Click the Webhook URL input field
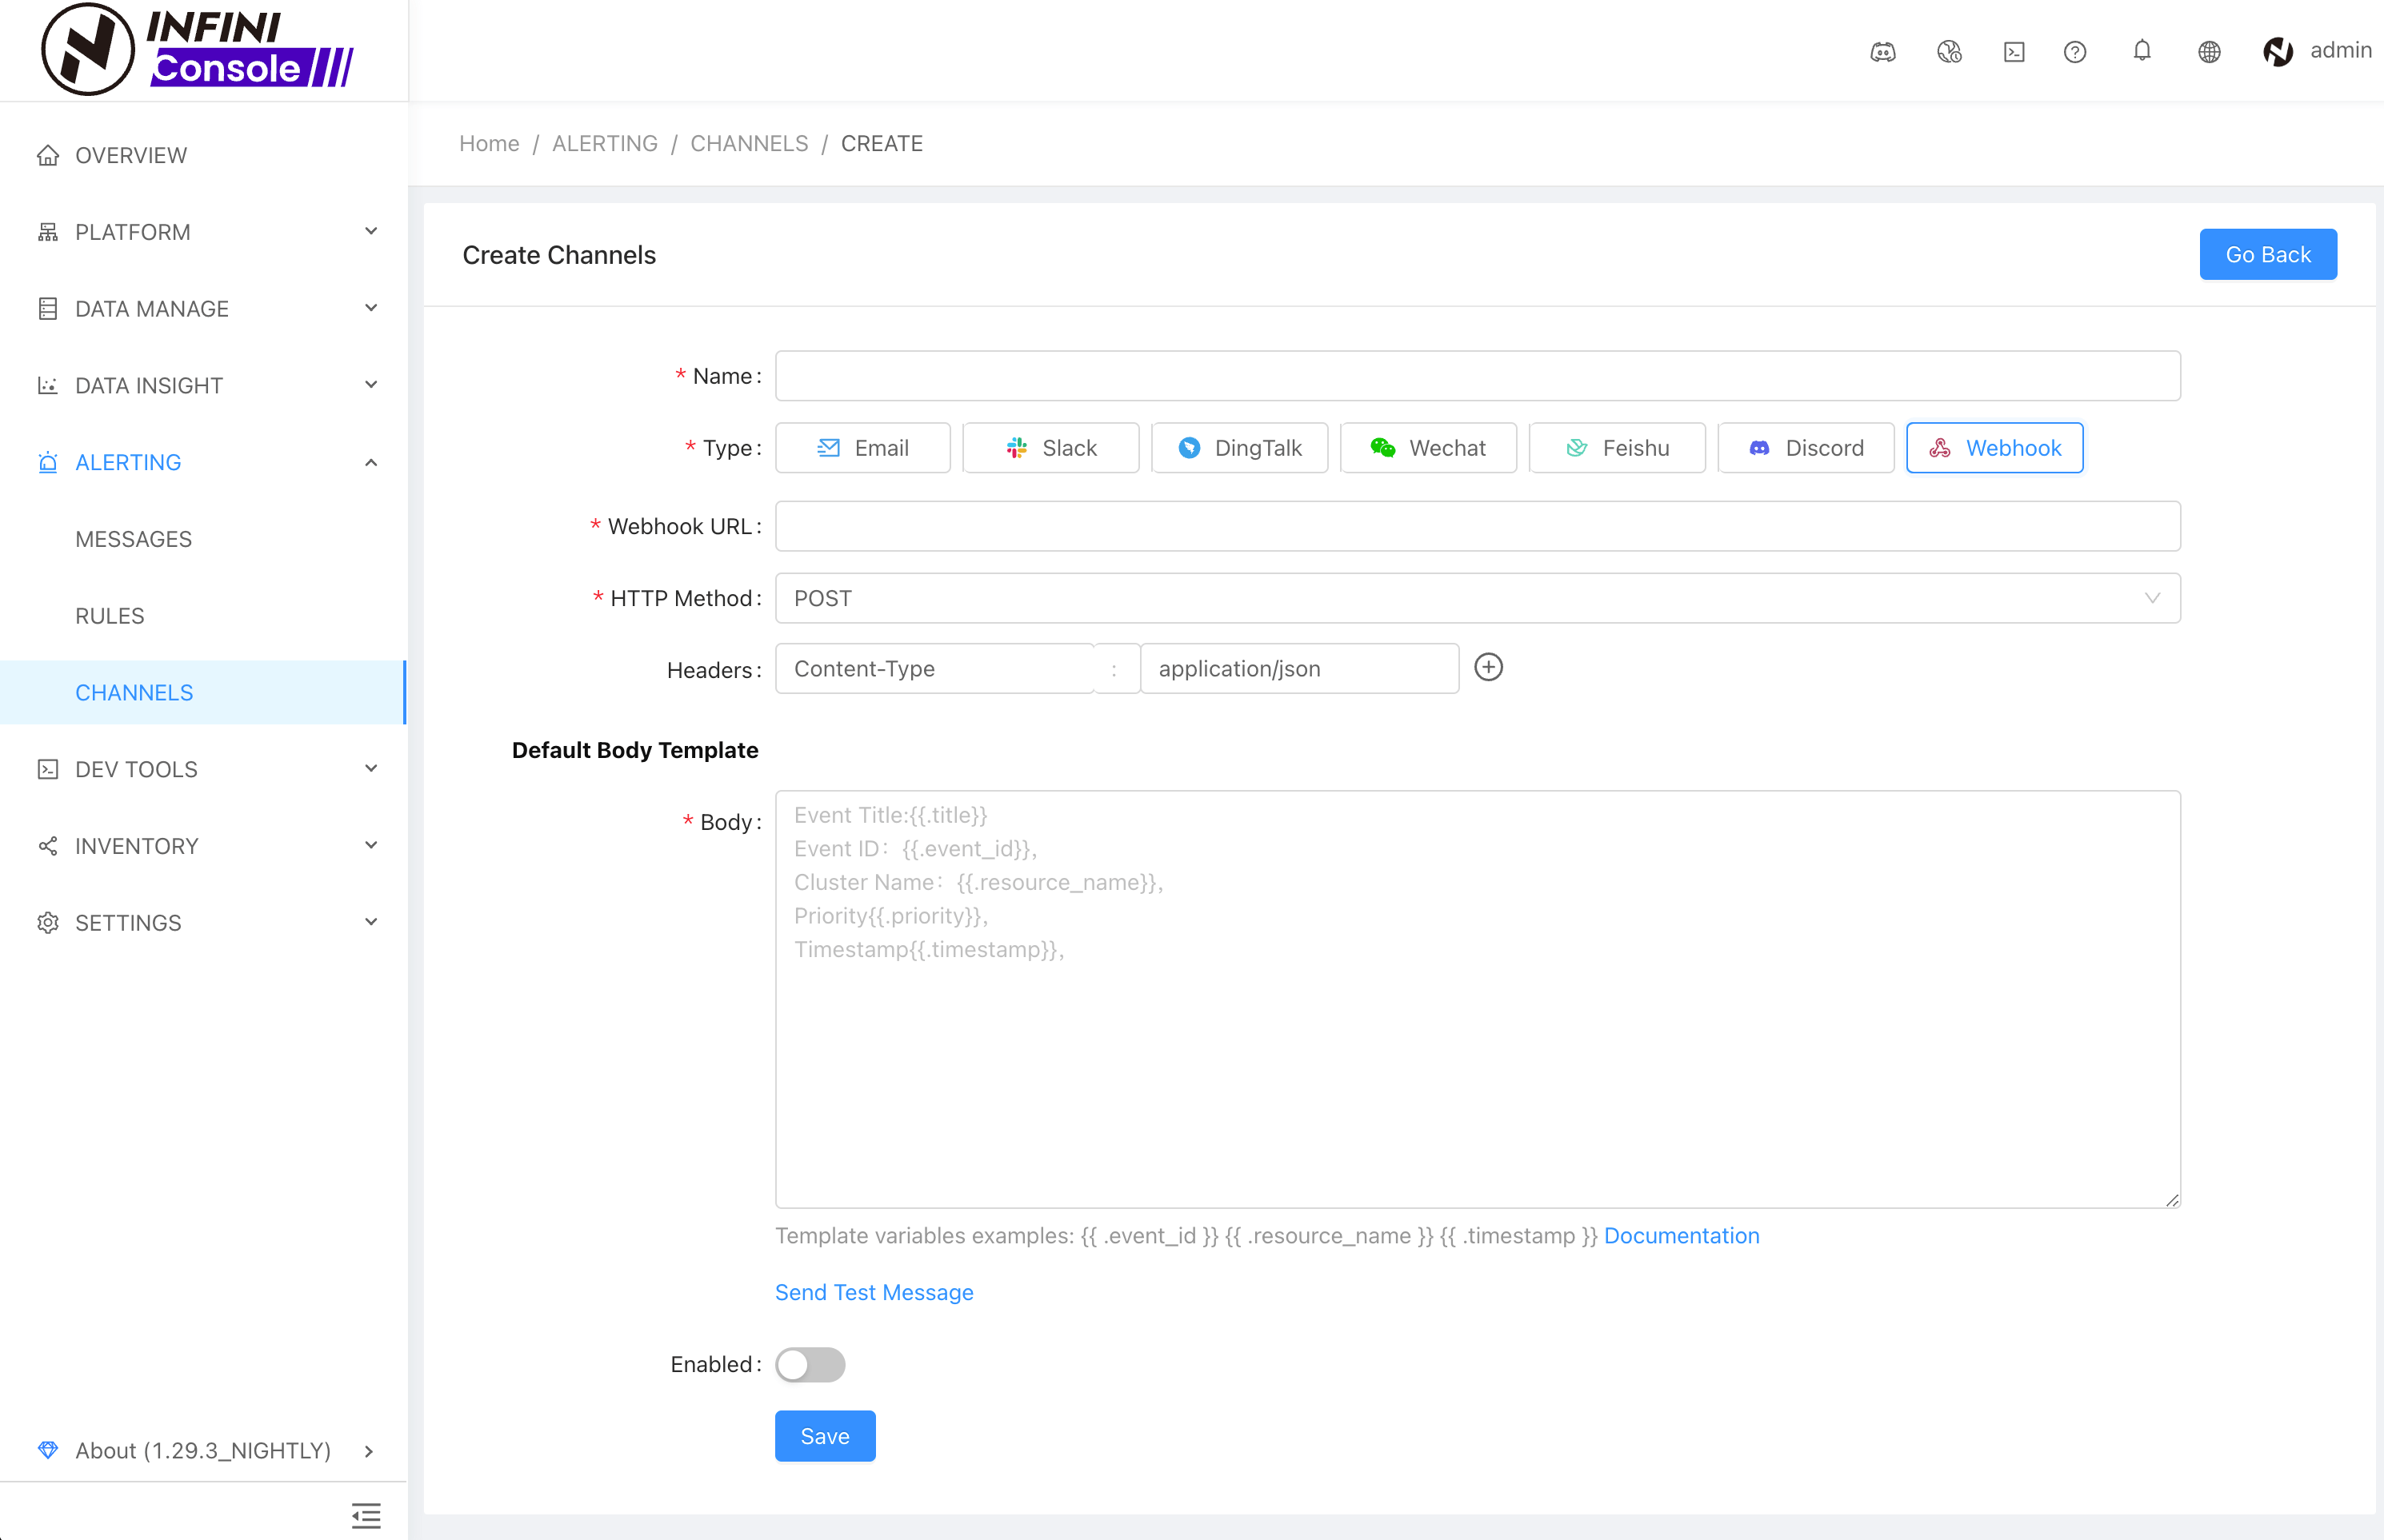The height and width of the screenshot is (1540, 2384). tap(1477, 526)
